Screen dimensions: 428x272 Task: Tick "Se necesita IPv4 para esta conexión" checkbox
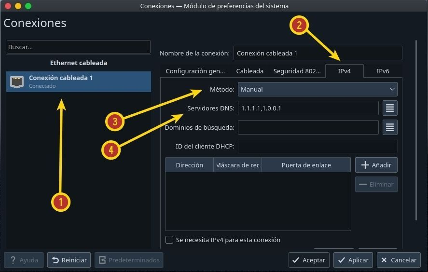[169, 240]
